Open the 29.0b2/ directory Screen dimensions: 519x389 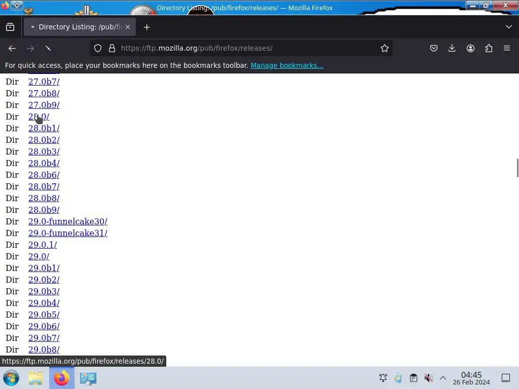[x=44, y=280]
